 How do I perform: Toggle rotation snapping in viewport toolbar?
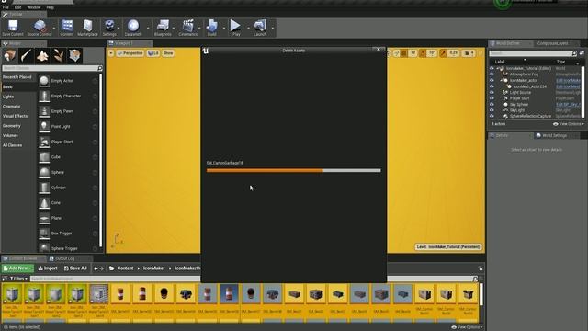pyautogui.click(x=423, y=53)
